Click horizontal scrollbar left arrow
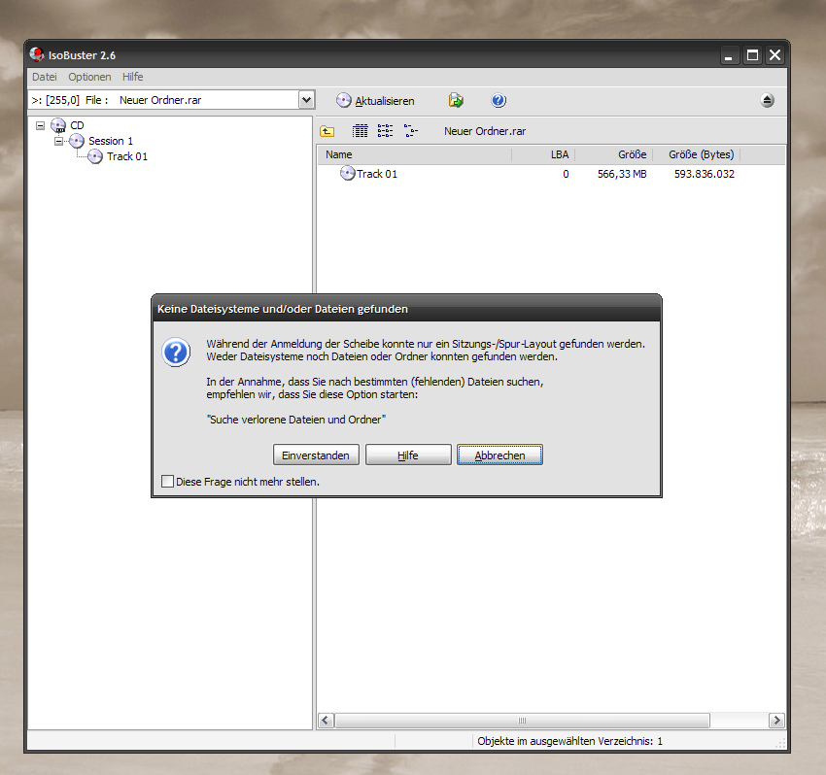The width and height of the screenshot is (826, 775). [x=327, y=721]
